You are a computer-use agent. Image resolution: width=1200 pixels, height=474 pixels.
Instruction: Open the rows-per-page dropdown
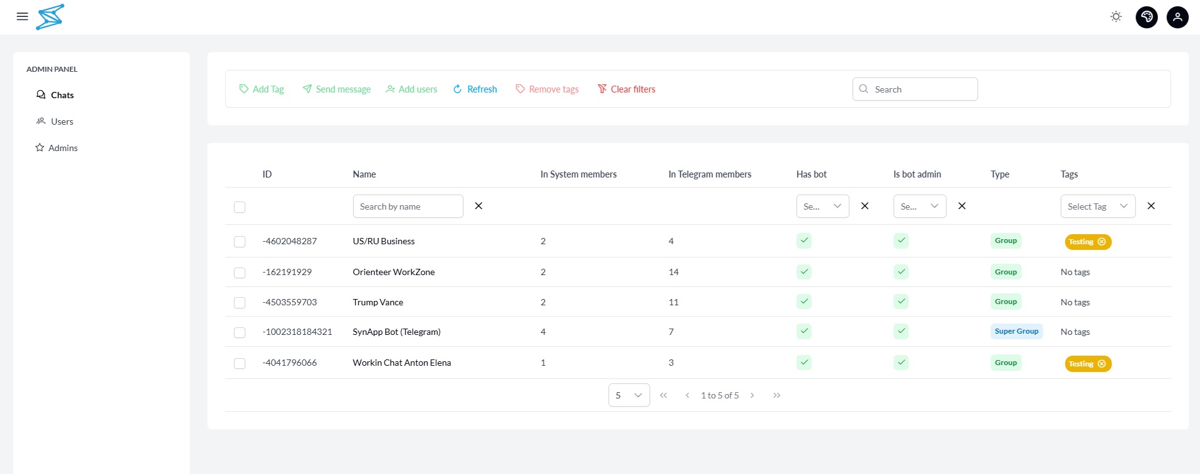[629, 395]
